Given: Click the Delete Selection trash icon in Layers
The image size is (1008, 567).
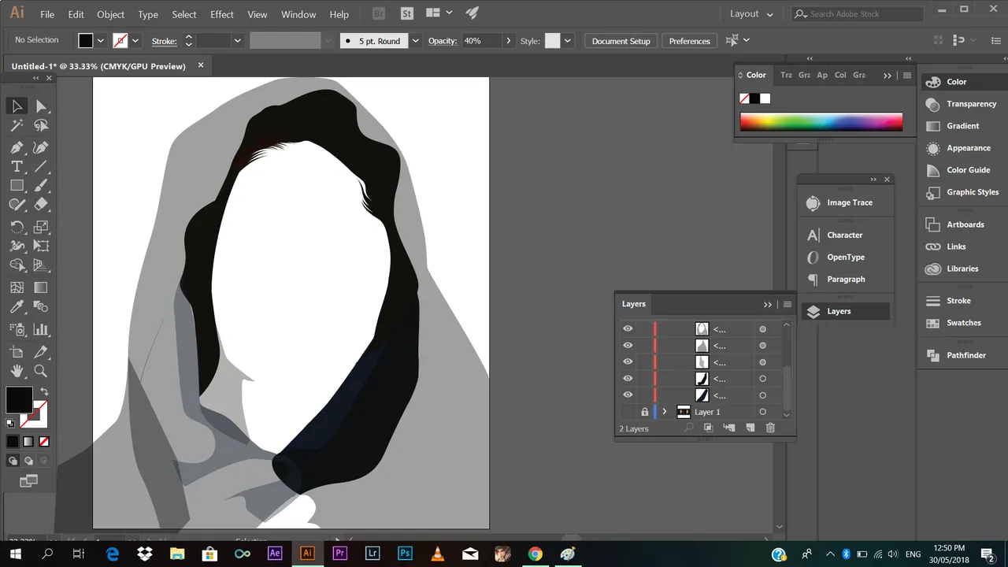Looking at the screenshot, I should (770, 428).
